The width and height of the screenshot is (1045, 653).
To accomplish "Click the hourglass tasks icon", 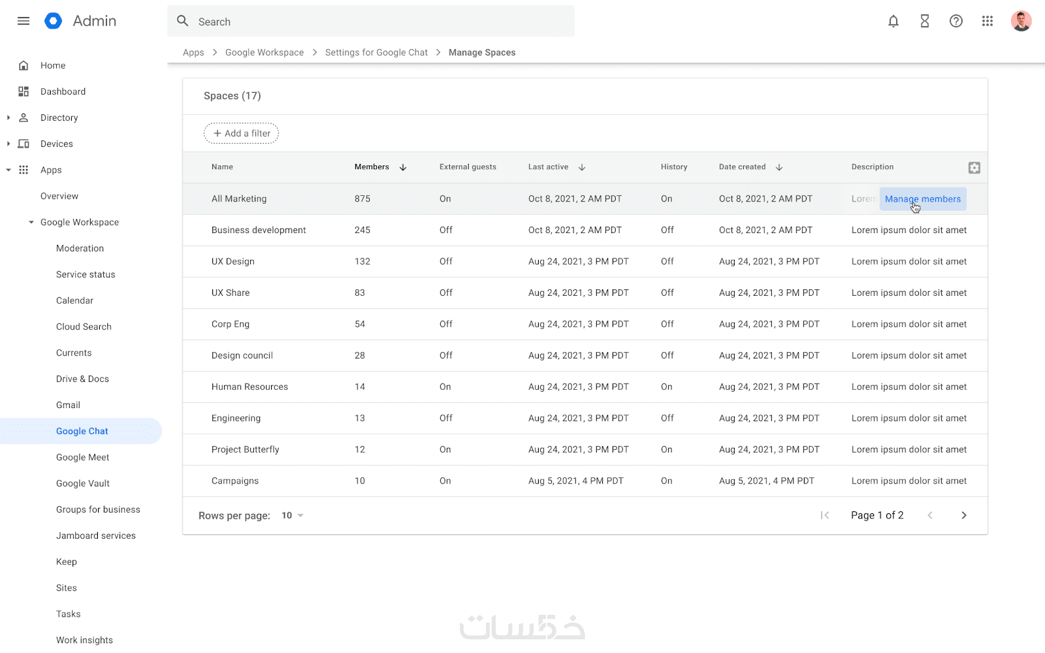I will pyautogui.click(x=925, y=22).
